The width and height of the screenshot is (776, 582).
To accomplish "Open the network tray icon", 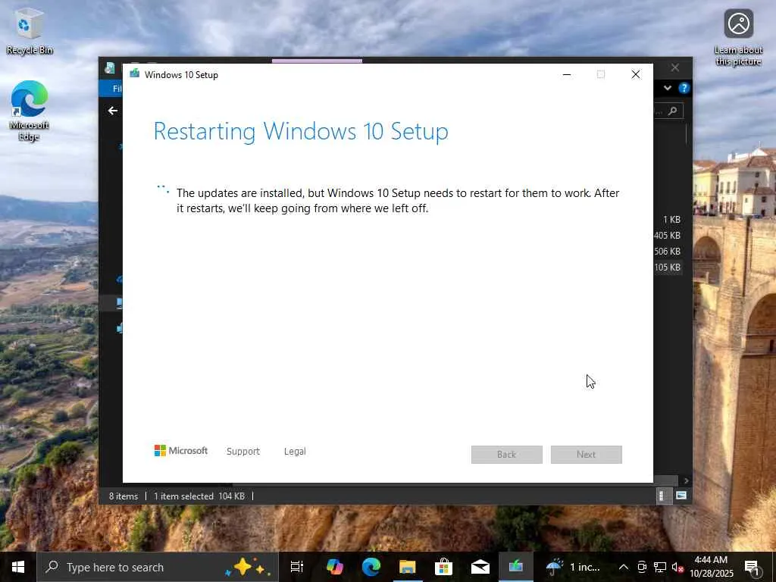I will [x=660, y=567].
